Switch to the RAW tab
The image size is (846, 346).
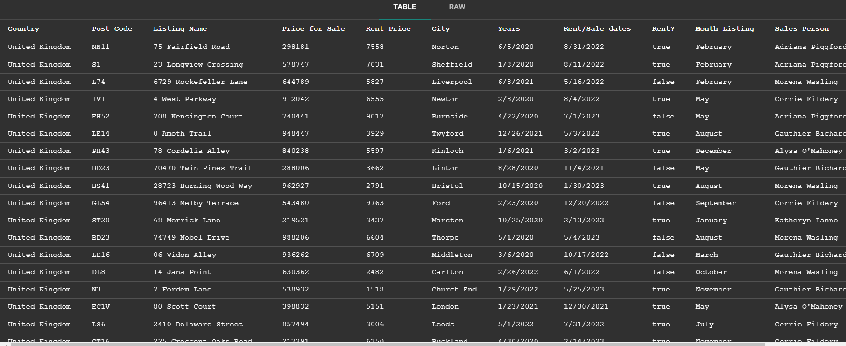pyautogui.click(x=457, y=7)
